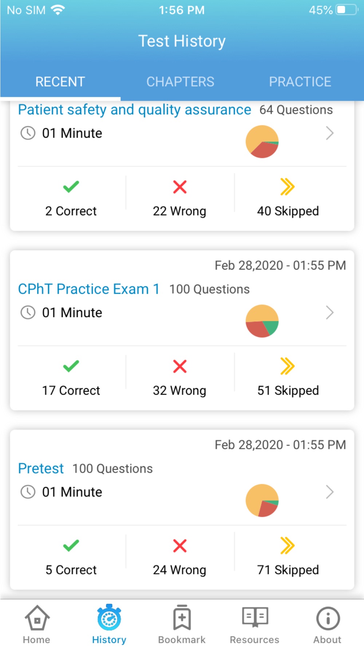Select the RECENT tab
The image size is (364, 647).
(x=60, y=82)
